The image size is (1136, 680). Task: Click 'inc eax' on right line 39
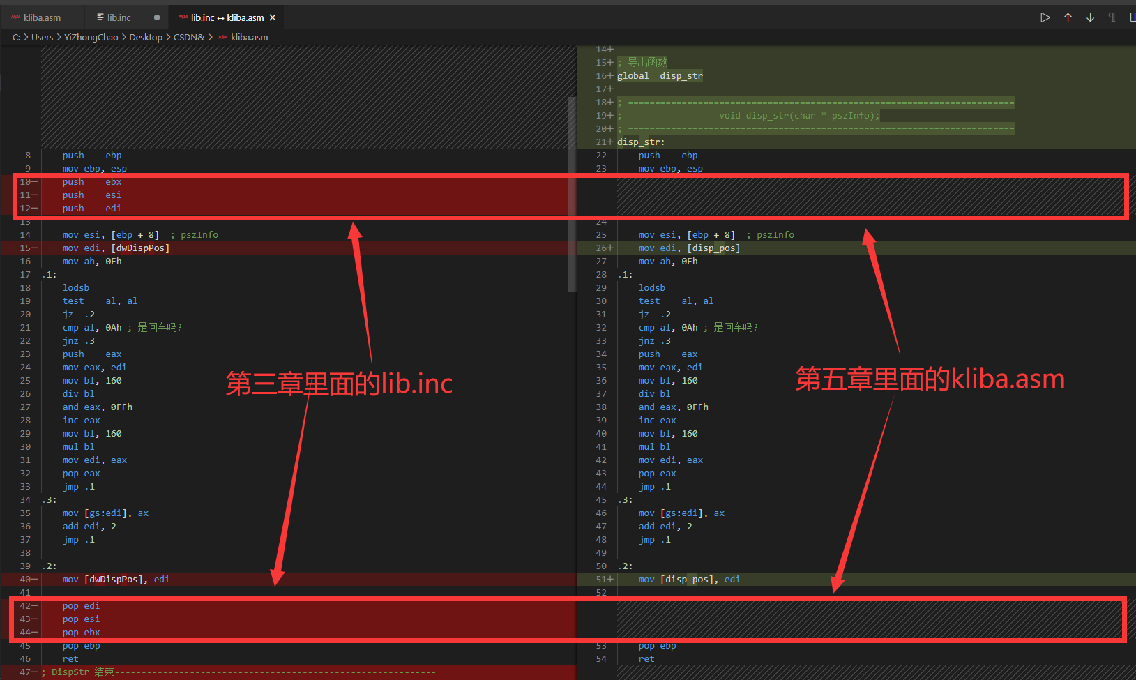pos(658,421)
